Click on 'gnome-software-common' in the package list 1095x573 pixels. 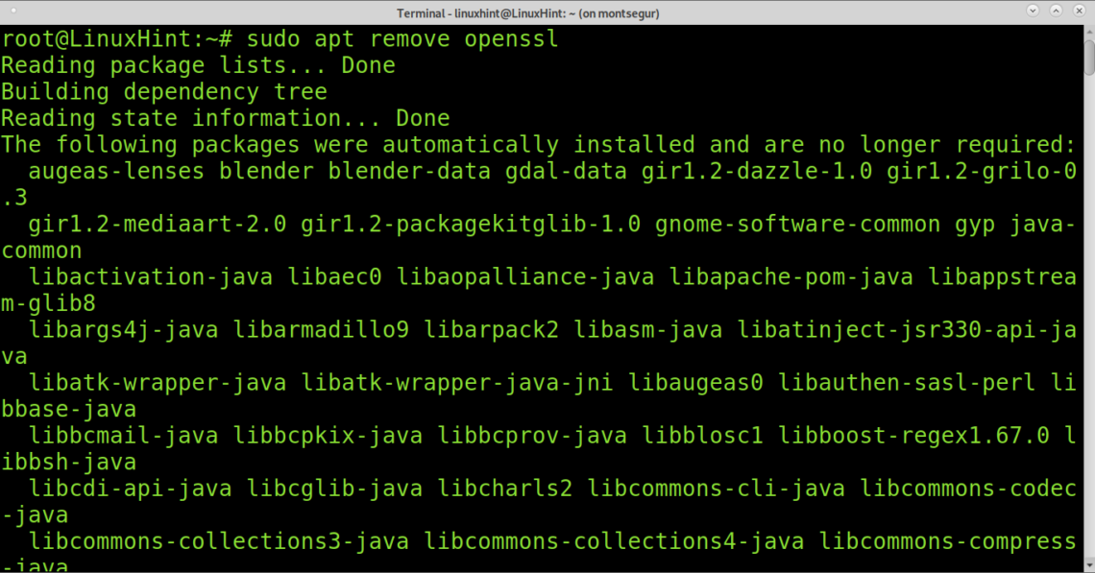click(797, 224)
